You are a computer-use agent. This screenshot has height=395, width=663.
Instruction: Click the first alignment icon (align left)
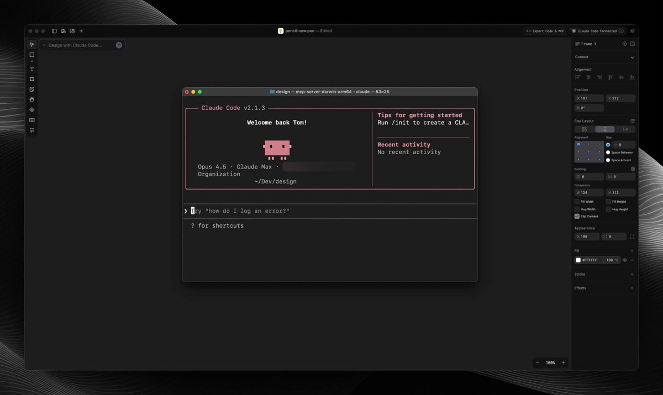(x=578, y=77)
